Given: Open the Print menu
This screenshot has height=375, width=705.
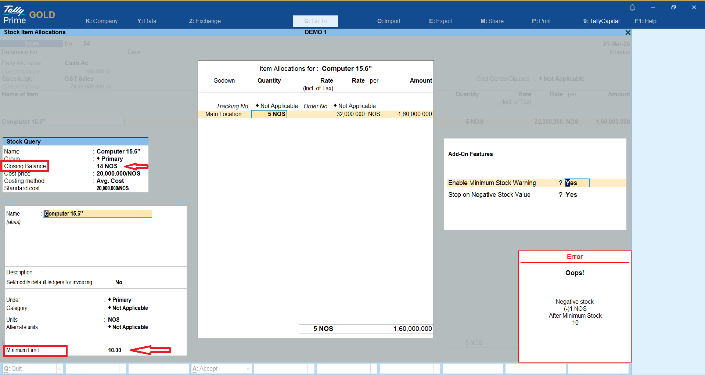Looking at the screenshot, I should pyautogui.click(x=541, y=21).
